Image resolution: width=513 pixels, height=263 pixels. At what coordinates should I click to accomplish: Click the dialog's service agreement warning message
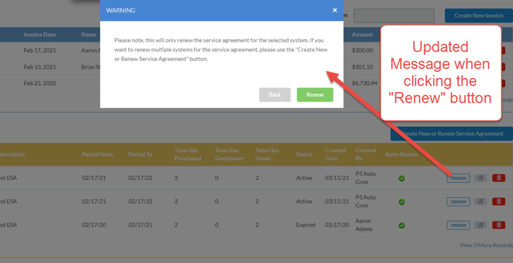(221, 50)
